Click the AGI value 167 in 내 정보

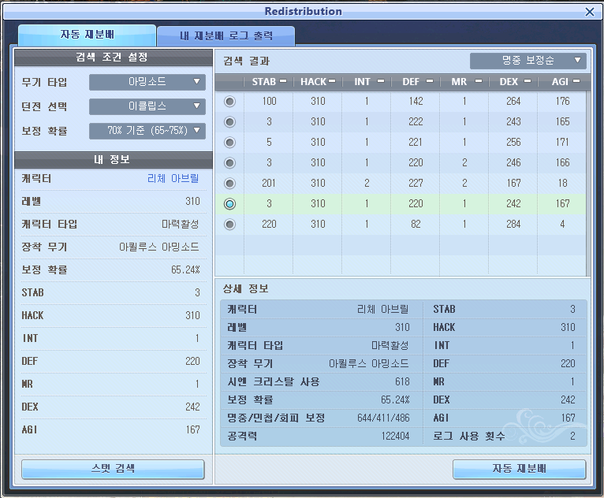(192, 429)
